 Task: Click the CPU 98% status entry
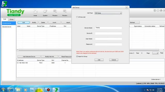[146, 84]
